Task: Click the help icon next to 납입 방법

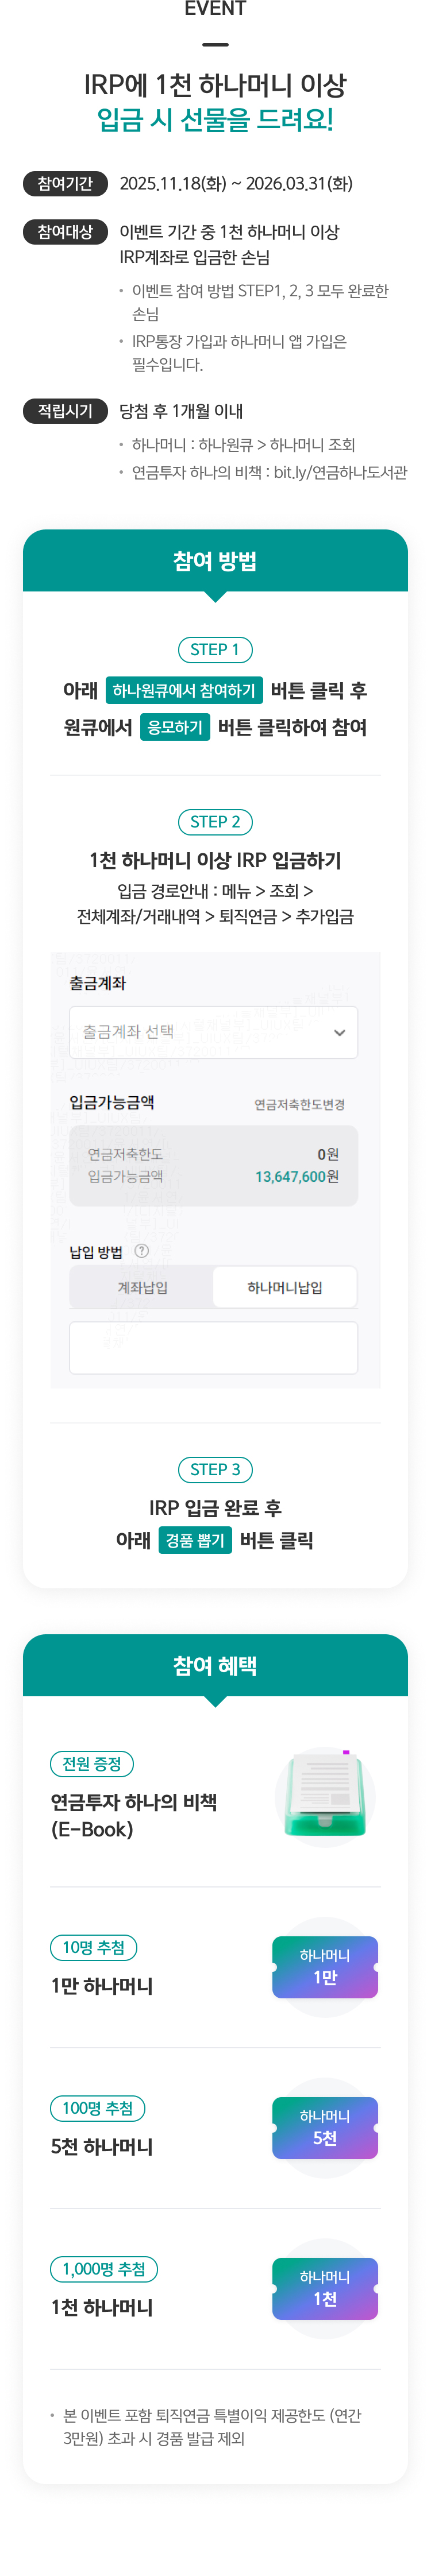Action: pos(141,1250)
